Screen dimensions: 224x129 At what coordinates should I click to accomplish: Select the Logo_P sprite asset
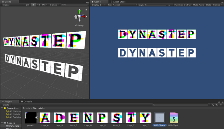pos(102,118)
